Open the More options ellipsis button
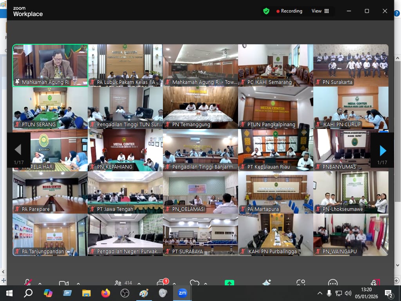The image size is (401, 301). pyautogui.click(x=333, y=283)
